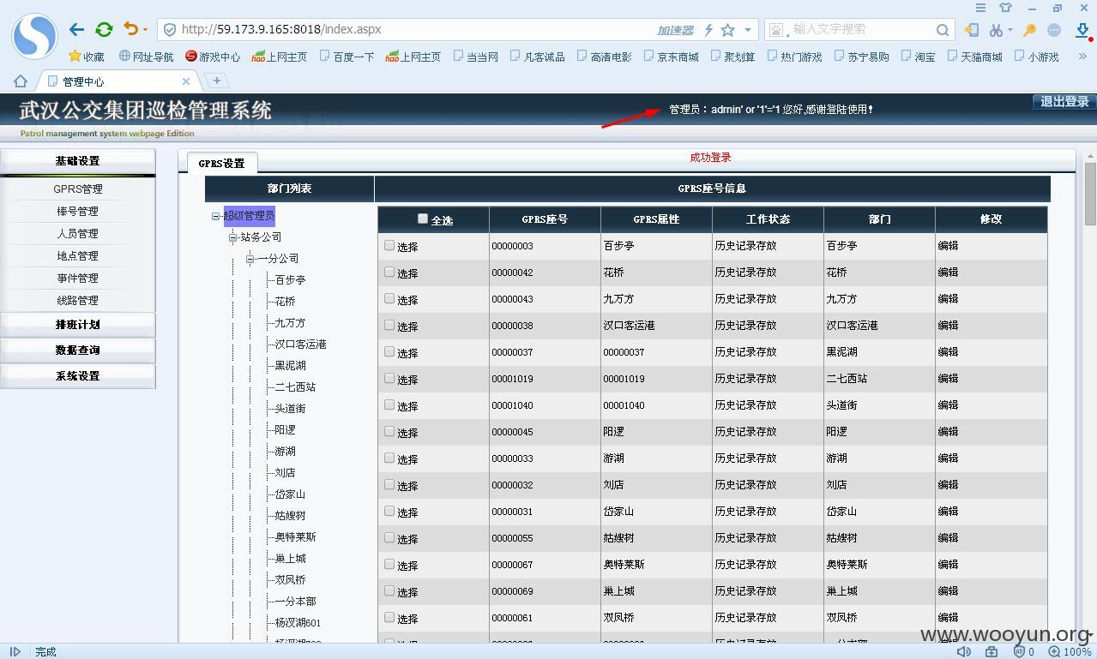Show more bookmarks with double chevron
The width and height of the screenshot is (1097, 659).
[x=1082, y=57]
